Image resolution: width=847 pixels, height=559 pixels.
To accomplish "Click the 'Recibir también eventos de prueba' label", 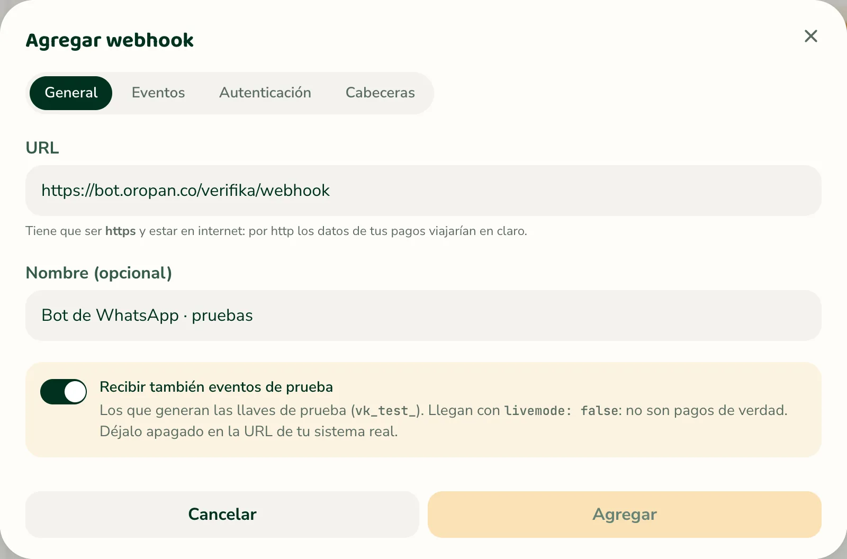I will coord(216,387).
